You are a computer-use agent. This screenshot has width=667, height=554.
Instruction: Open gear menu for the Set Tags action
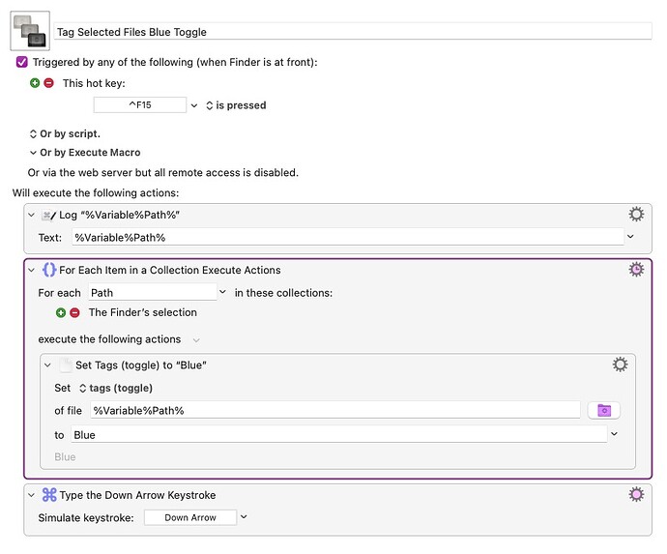(x=621, y=364)
